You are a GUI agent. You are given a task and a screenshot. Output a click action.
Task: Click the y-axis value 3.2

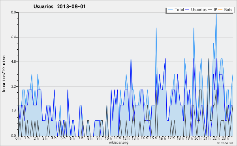[x=13, y=86]
